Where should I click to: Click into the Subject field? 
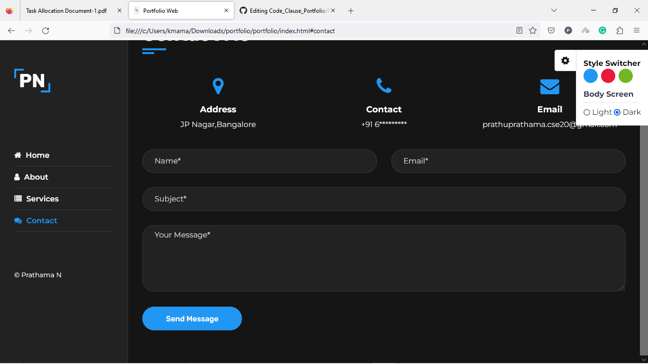tap(384, 199)
